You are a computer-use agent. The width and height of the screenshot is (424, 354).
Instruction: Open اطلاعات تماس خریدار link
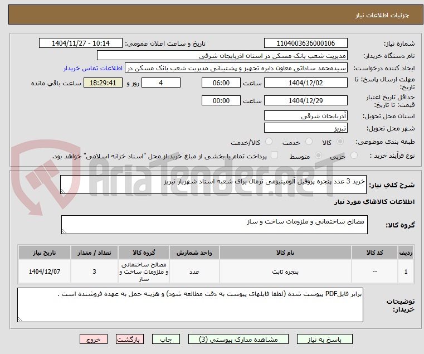coord(93,68)
